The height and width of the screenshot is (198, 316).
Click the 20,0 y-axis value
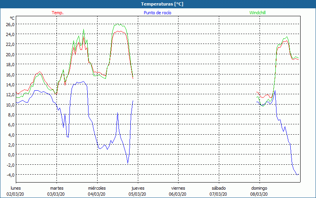10,55
